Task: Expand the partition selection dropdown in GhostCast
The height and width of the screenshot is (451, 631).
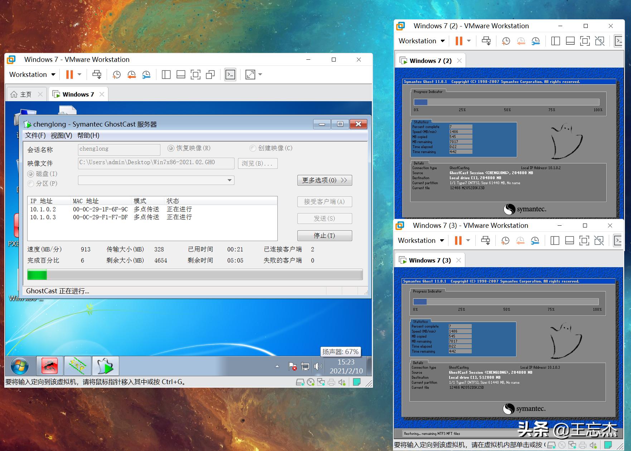Action: click(x=229, y=180)
